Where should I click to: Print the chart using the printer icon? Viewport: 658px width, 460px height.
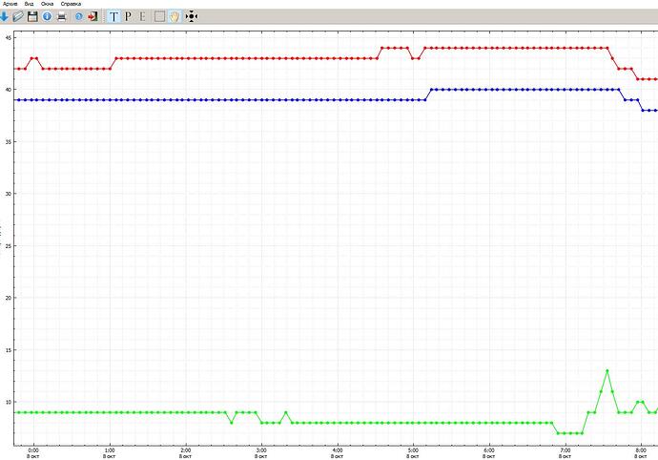pos(62,17)
